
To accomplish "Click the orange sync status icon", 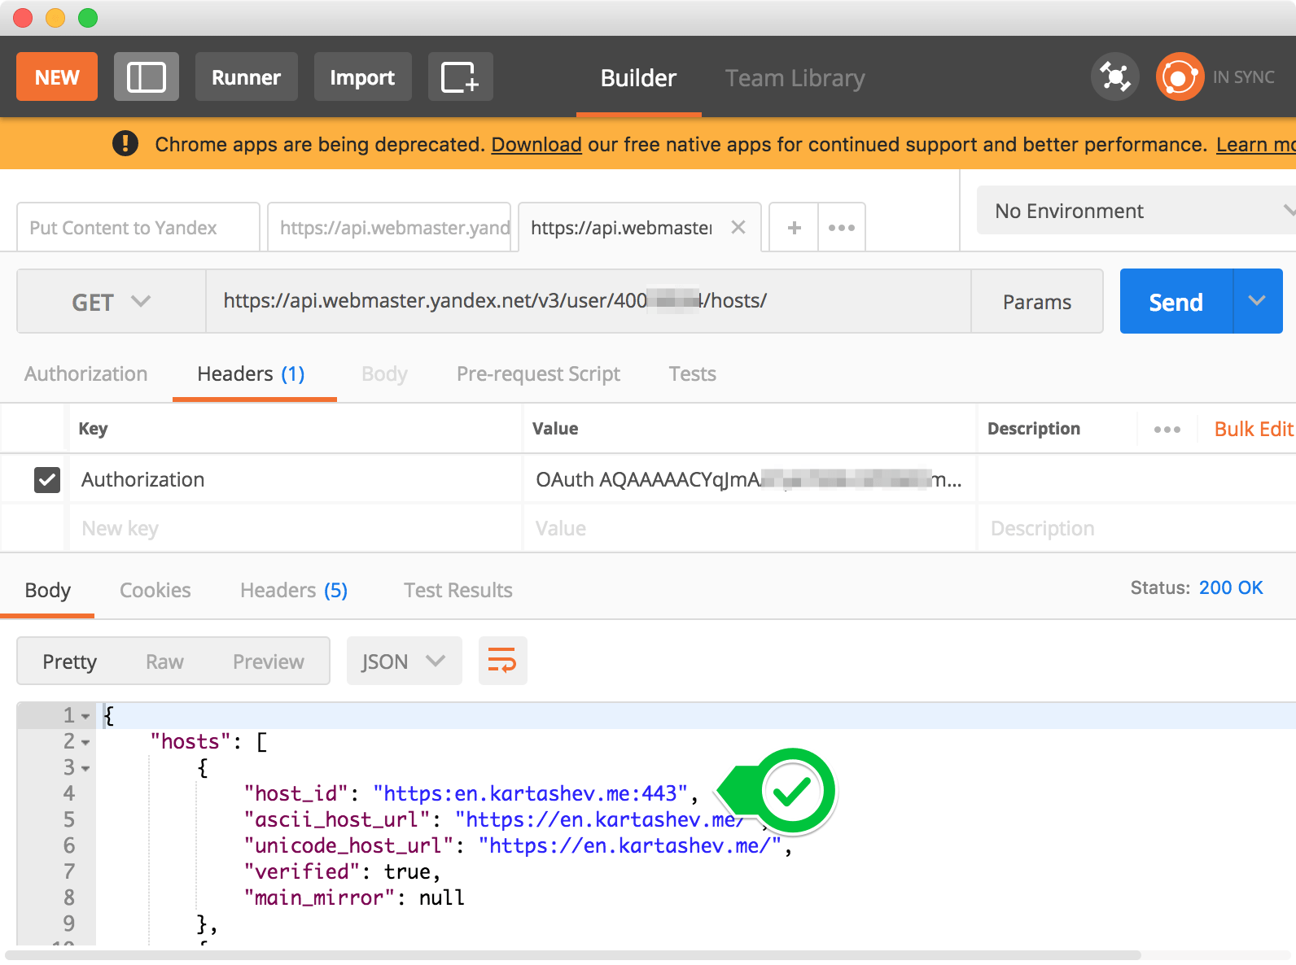I will [1180, 77].
